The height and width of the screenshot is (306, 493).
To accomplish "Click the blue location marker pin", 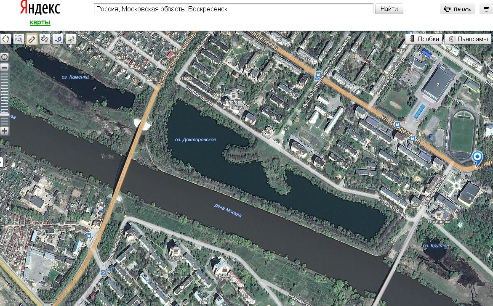I will (477, 158).
